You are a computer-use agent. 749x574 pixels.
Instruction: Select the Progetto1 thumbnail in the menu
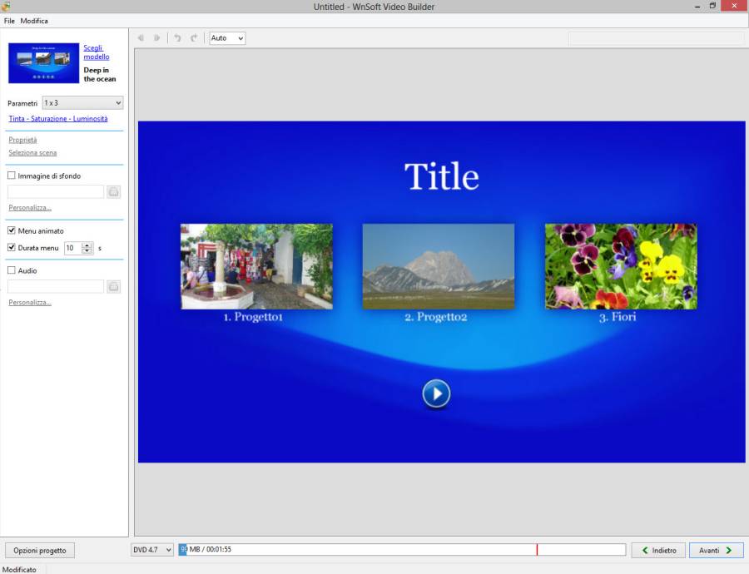coord(256,266)
